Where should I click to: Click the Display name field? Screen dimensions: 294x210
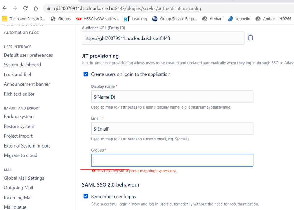[172, 96]
